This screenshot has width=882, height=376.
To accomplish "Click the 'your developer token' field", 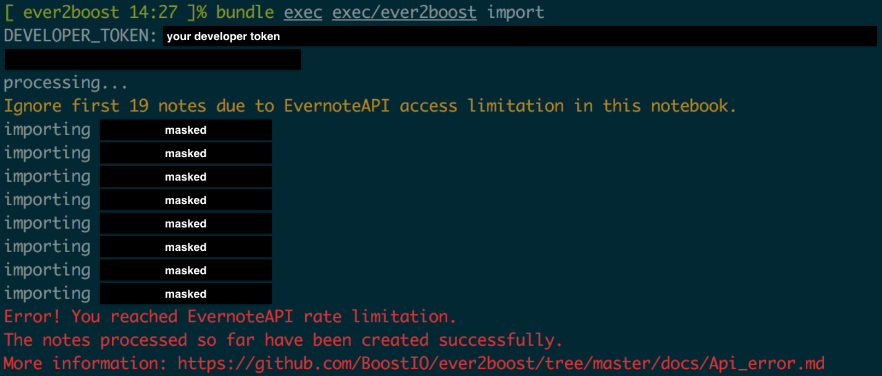I will click(520, 36).
